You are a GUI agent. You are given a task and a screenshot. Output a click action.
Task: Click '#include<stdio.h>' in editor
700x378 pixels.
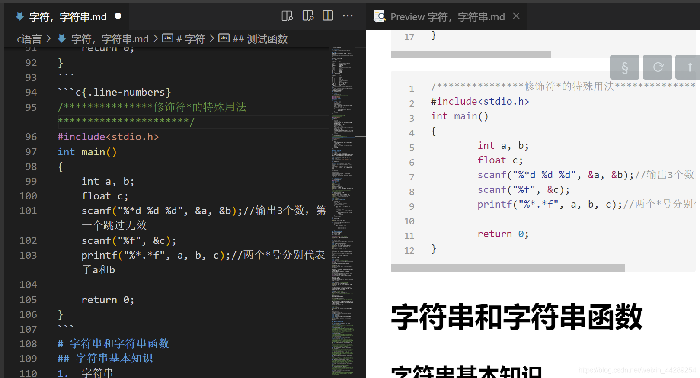108,137
